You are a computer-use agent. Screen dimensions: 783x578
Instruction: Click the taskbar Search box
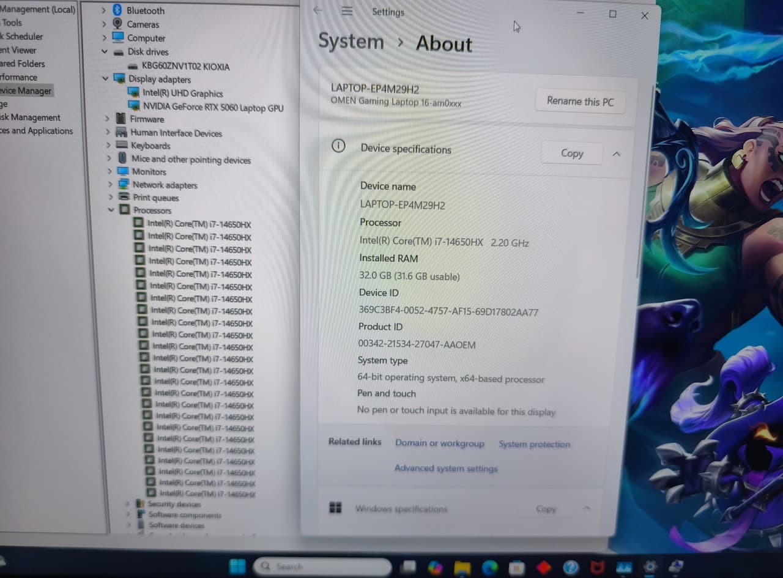pyautogui.click(x=322, y=566)
